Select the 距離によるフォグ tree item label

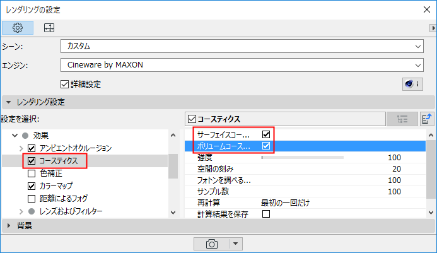coord(64,199)
